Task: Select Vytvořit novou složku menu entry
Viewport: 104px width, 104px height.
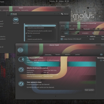Action: tap(40, 25)
